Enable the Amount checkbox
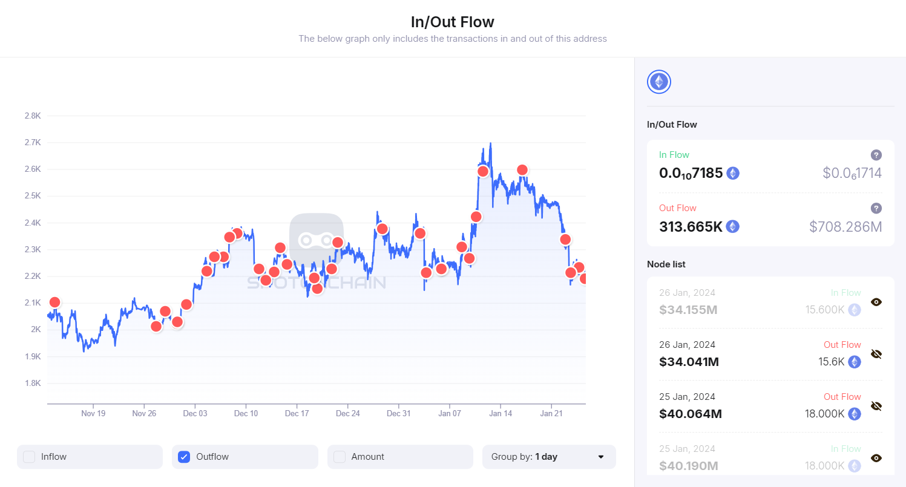Image resolution: width=906 pixels, height=487 pixels. [339, 457]
